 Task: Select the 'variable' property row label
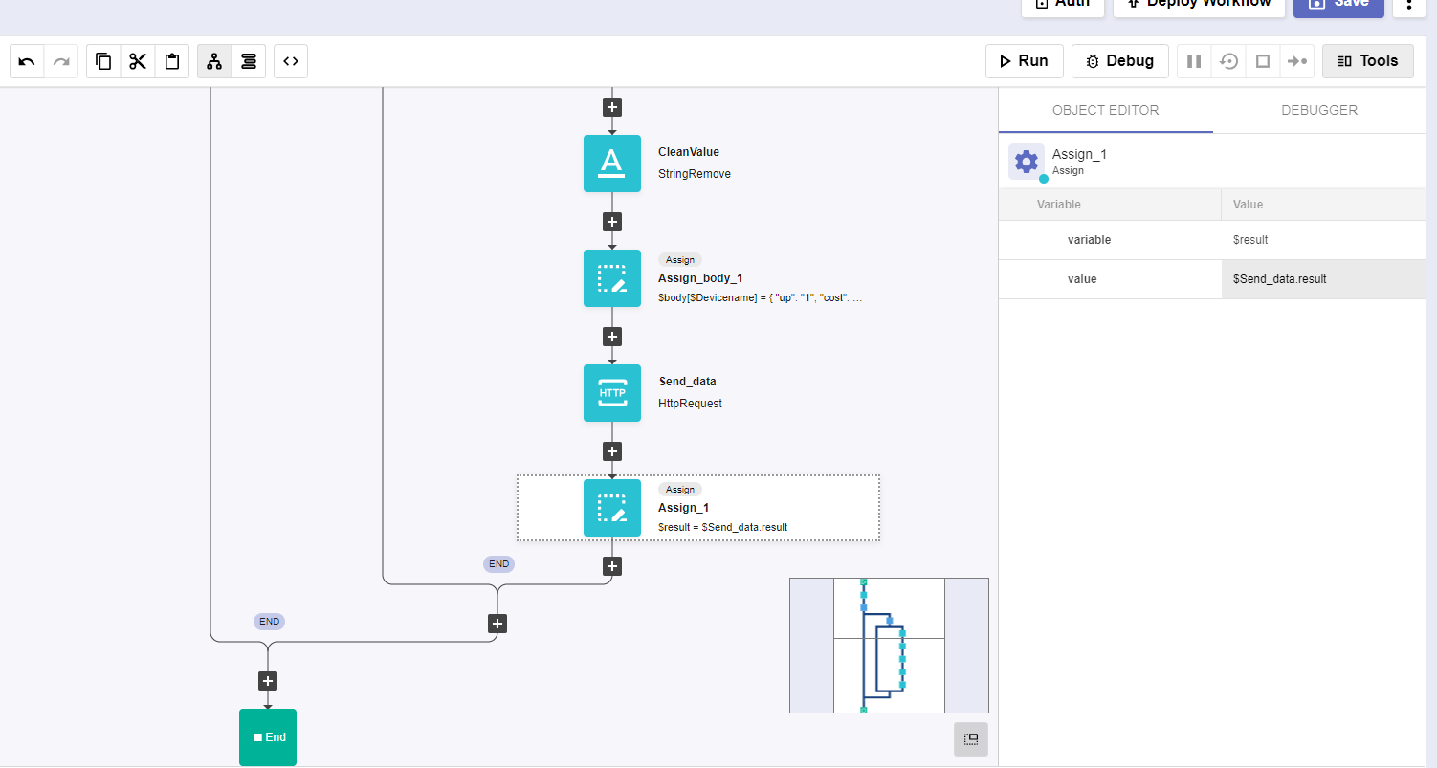(x=1089, y=240)
